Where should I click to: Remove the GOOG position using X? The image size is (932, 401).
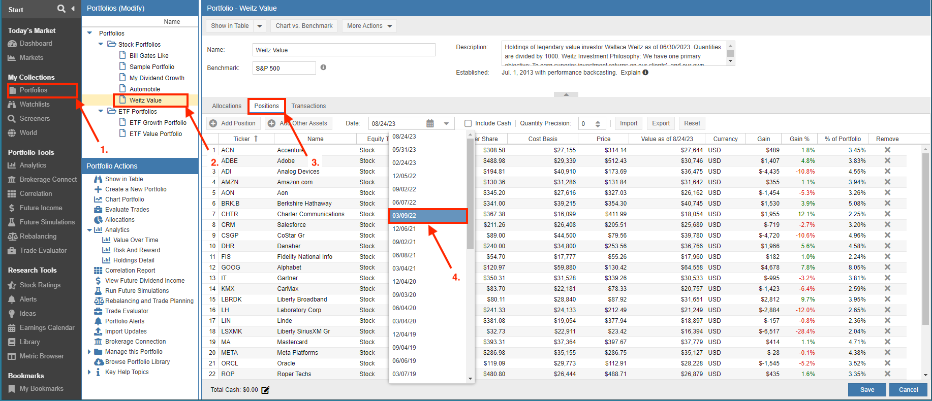coord(887,267)
